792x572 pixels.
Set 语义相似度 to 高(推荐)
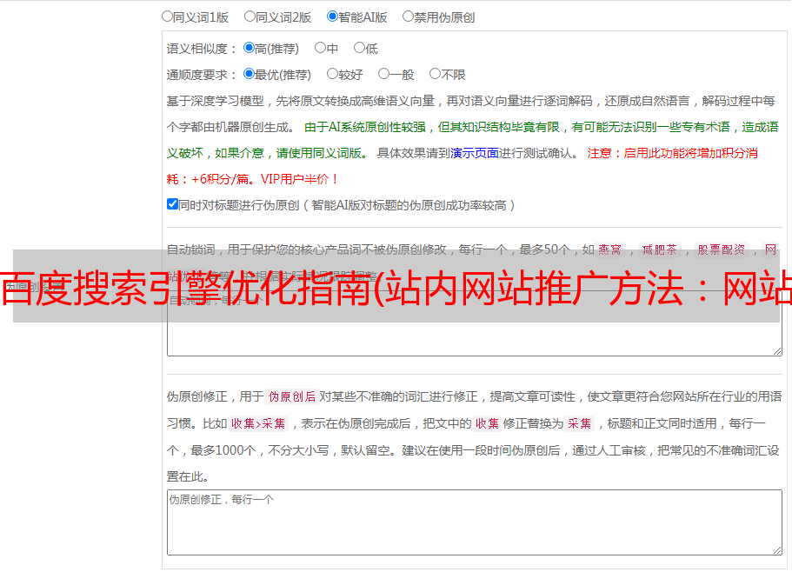point(249,48)
